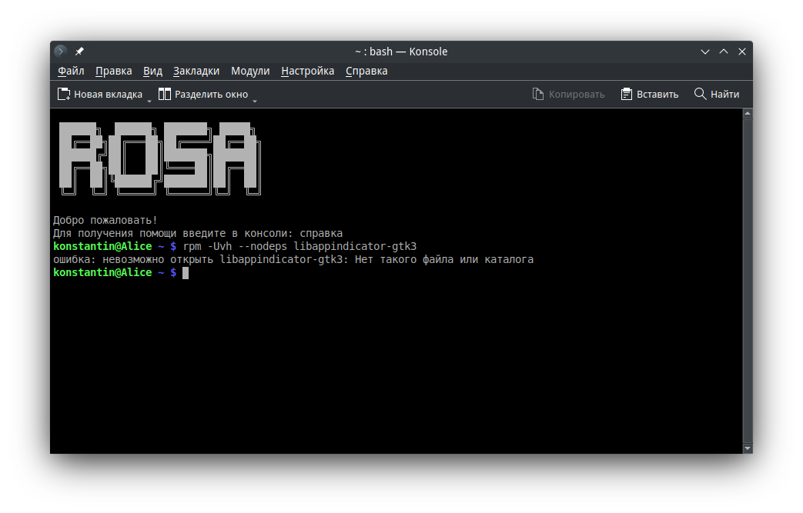Open the Файл menu

click(71, 71)
